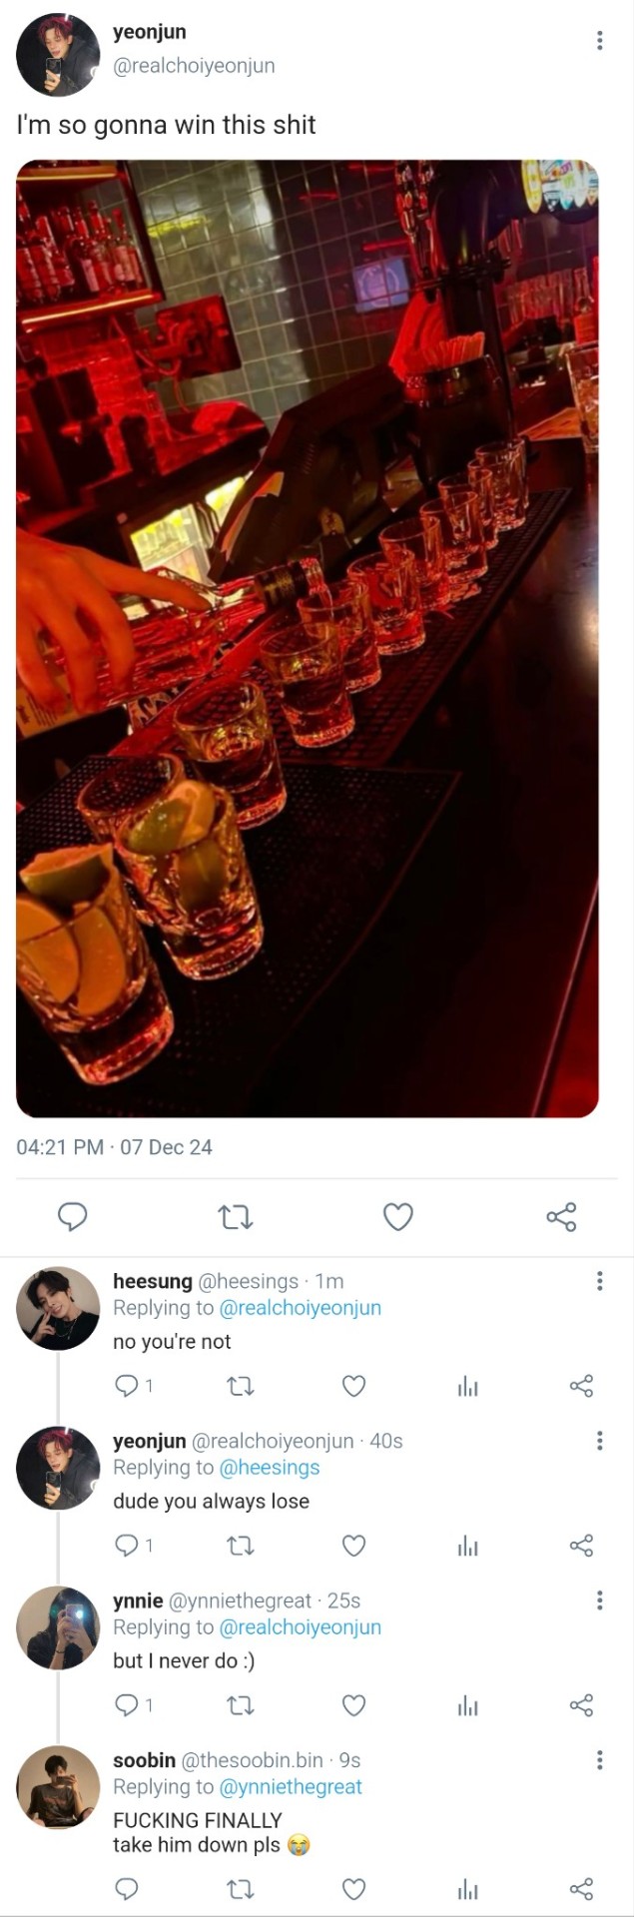This screenshot has height=1917, width=634.
Task: Open the main tweet's three-dot options menu
Action: (x=599, y=40)
